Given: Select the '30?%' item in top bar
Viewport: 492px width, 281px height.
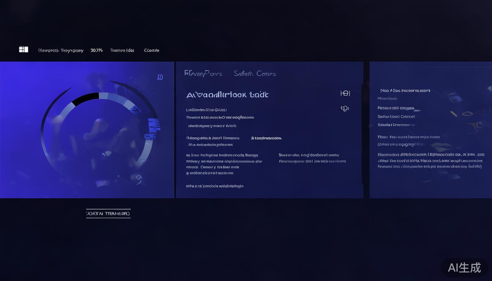Looking at the screenshot, I should point(97,50).
